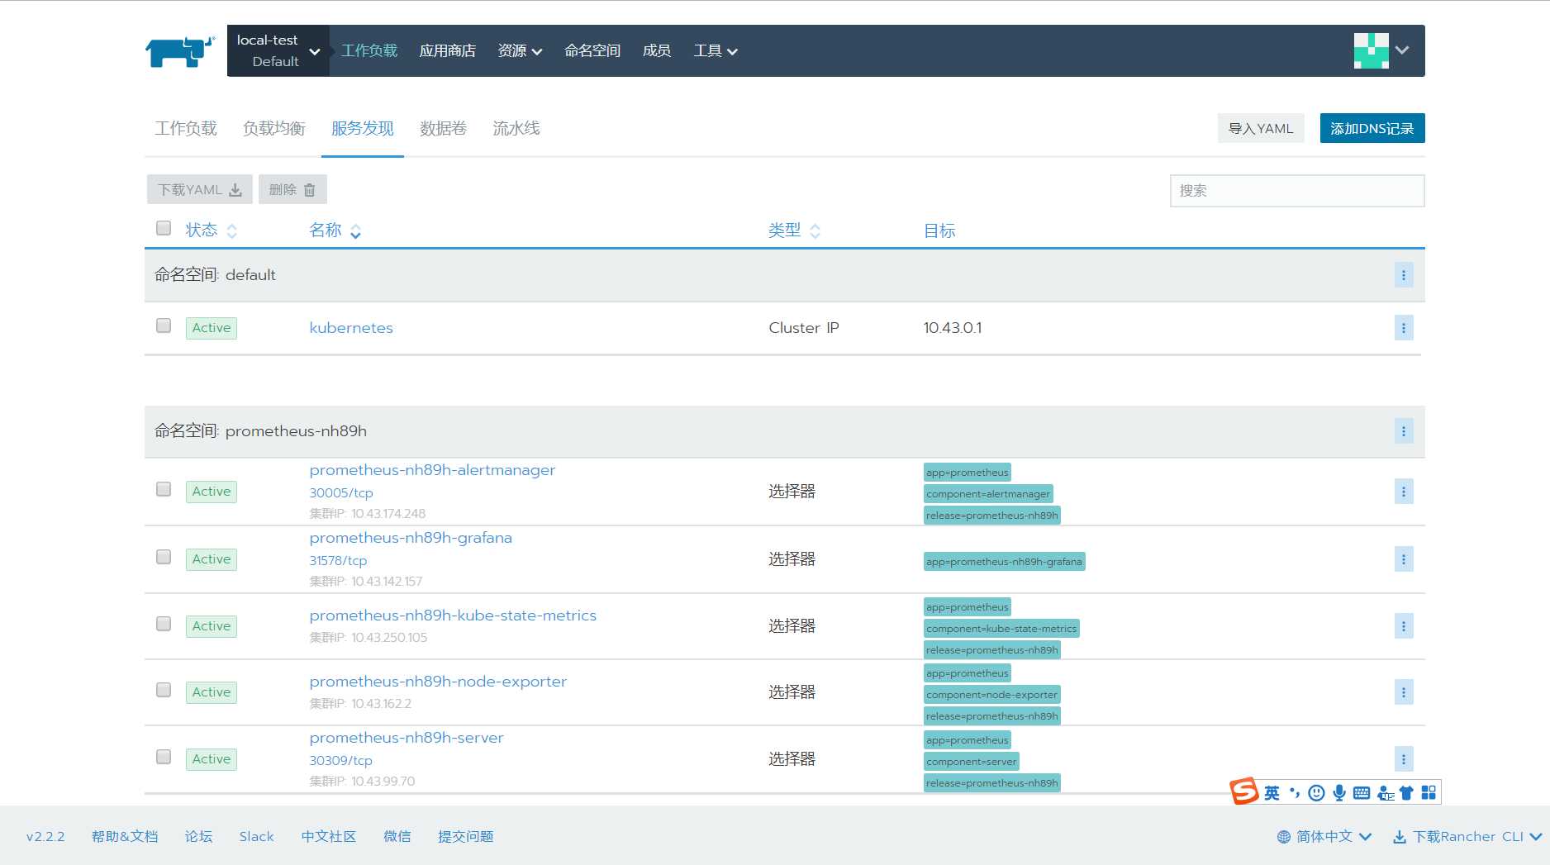The height and width of the screenshot is (865, 1550).
Task: Expand the 工具 dropdown menu
Action: click(x=716, y=50)
